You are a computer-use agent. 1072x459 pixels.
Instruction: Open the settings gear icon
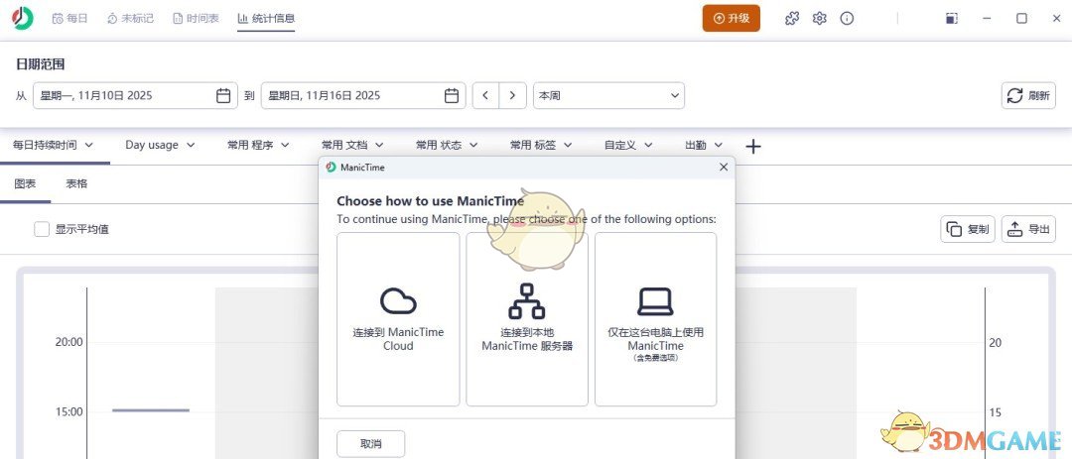819,19
